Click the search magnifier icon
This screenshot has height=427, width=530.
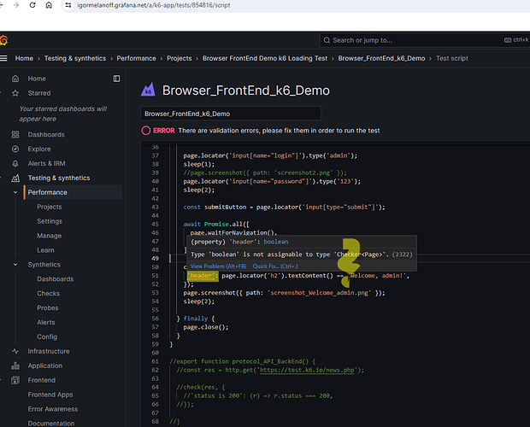click(327, 40)
